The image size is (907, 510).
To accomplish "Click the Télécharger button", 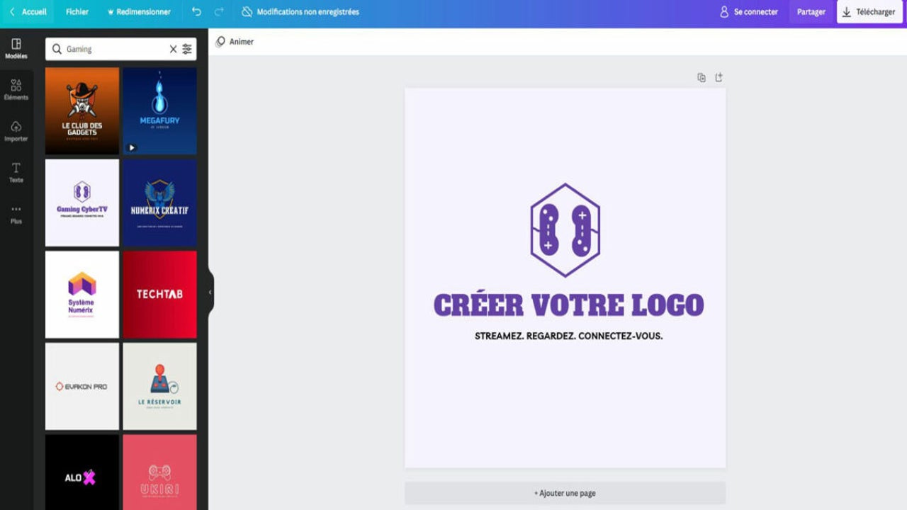I will [x=869, y=11].
